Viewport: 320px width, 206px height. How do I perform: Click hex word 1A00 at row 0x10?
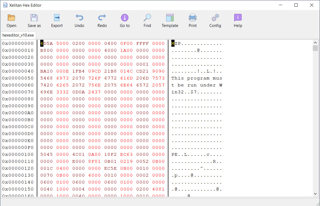coord(127,50)
